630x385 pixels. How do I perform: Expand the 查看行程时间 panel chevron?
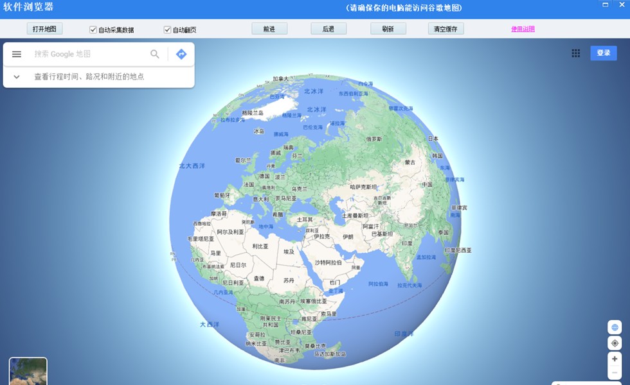point(17,76)
